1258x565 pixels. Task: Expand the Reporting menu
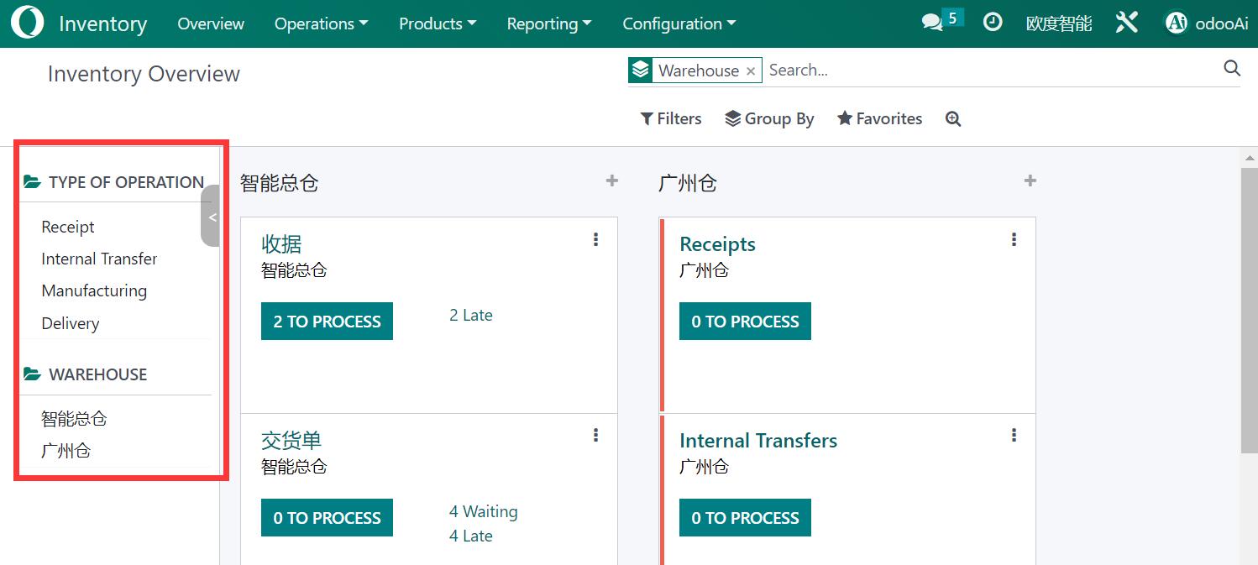click(x=549, y=24)
